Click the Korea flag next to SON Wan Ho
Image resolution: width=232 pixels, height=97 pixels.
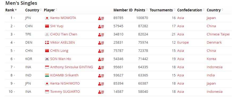[47, 59]
